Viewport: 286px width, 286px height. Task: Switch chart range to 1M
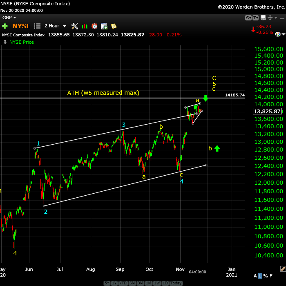149,283
